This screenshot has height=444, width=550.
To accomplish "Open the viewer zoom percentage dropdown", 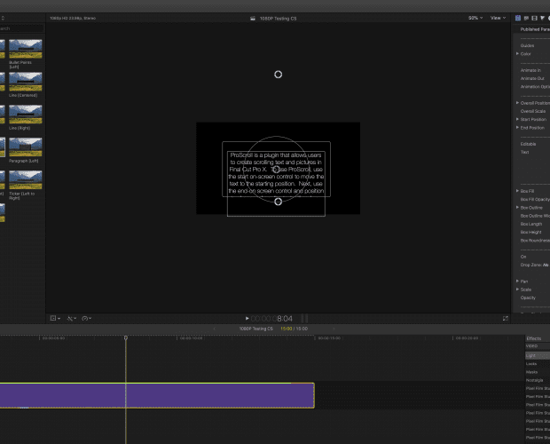I will point(475,18).
